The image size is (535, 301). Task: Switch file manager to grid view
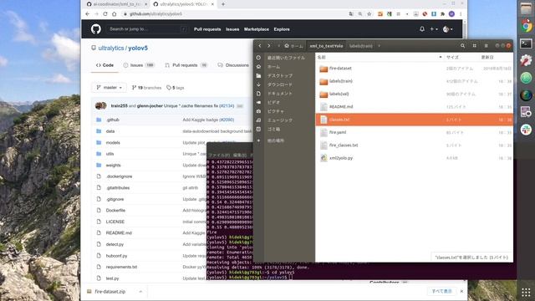coord(474,46)
